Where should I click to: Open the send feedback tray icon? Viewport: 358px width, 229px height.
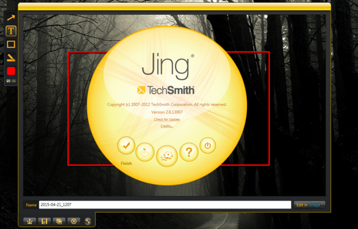tap(145, 152)
